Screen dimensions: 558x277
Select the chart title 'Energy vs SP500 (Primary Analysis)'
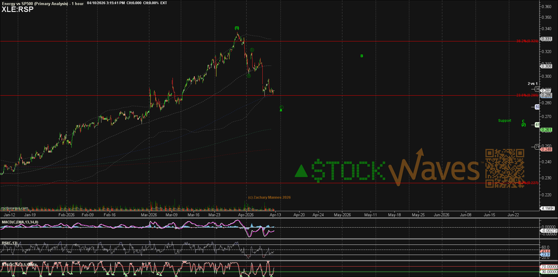36,3
